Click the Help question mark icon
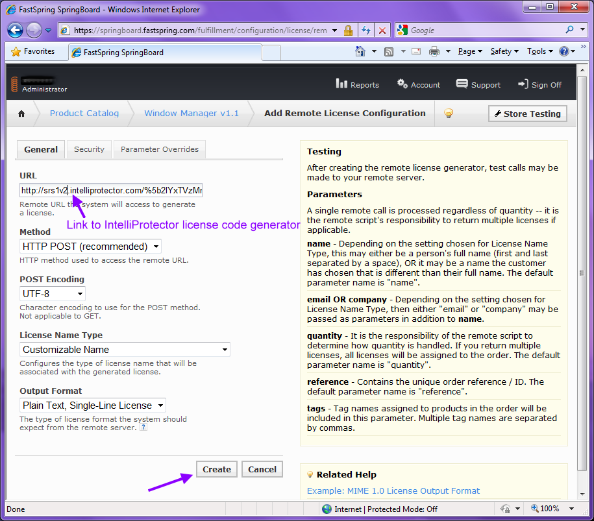Image resolution: width=594 pixels, height=521 pixels. (x=564, y=51)
